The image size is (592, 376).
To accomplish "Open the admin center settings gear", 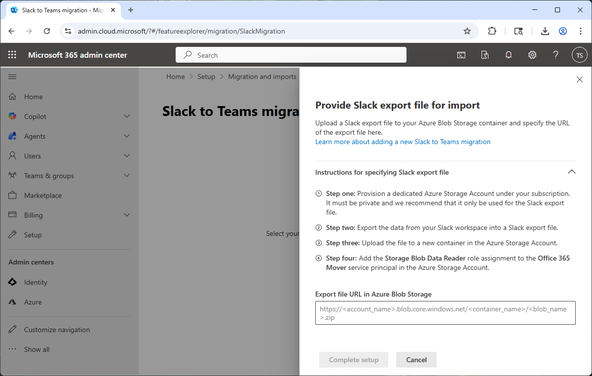I will 532,55.
